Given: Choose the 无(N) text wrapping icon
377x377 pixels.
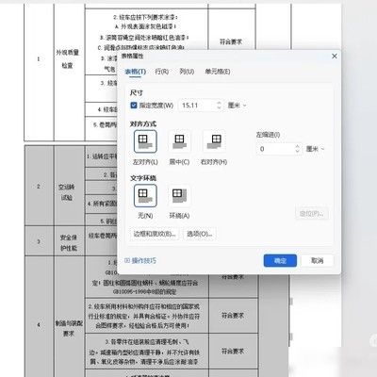Looking at the screenshot, I should coord(145,195).
